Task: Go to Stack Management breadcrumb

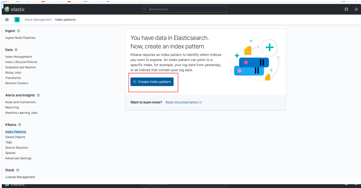Action: 38,20
